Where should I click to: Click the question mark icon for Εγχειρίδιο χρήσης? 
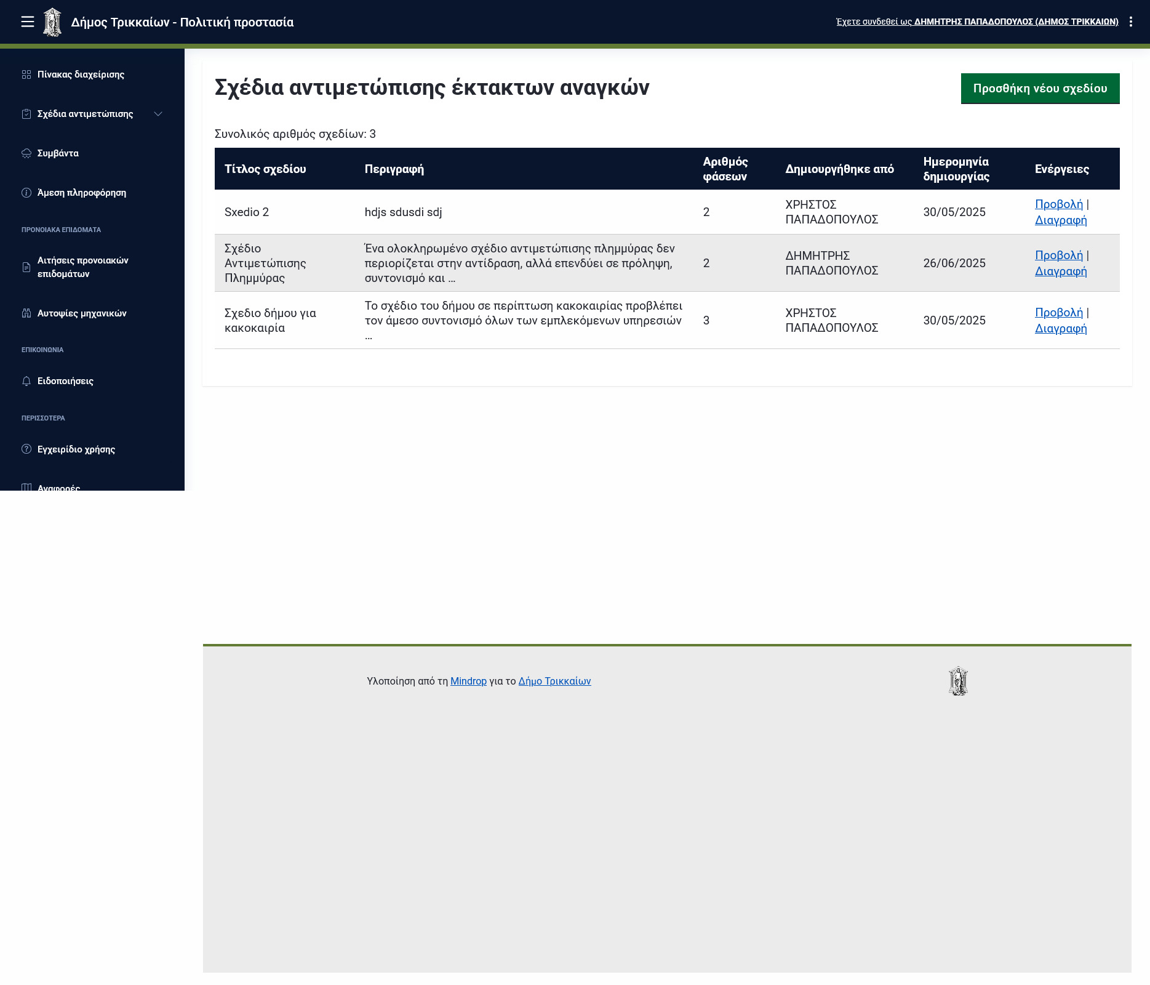point(26,449)
